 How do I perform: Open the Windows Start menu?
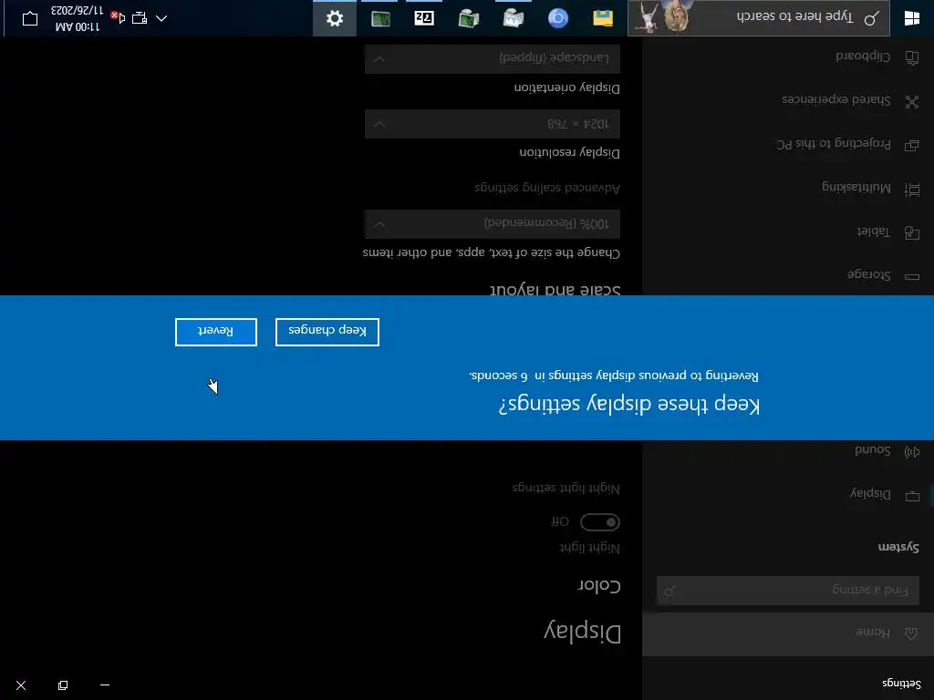pyautogui.click(x=911, y=18)
